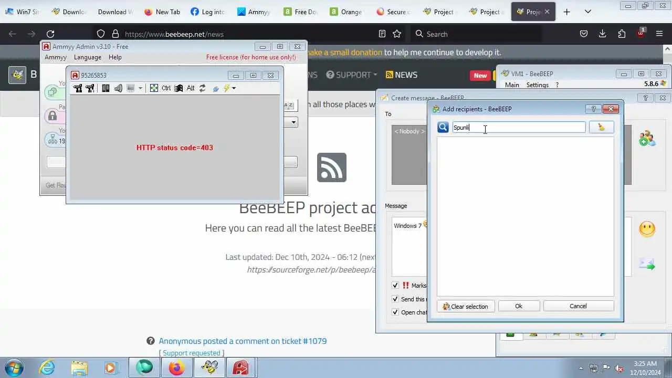
Task: Click the 'Support requested' link
Action: click(191, 353)
